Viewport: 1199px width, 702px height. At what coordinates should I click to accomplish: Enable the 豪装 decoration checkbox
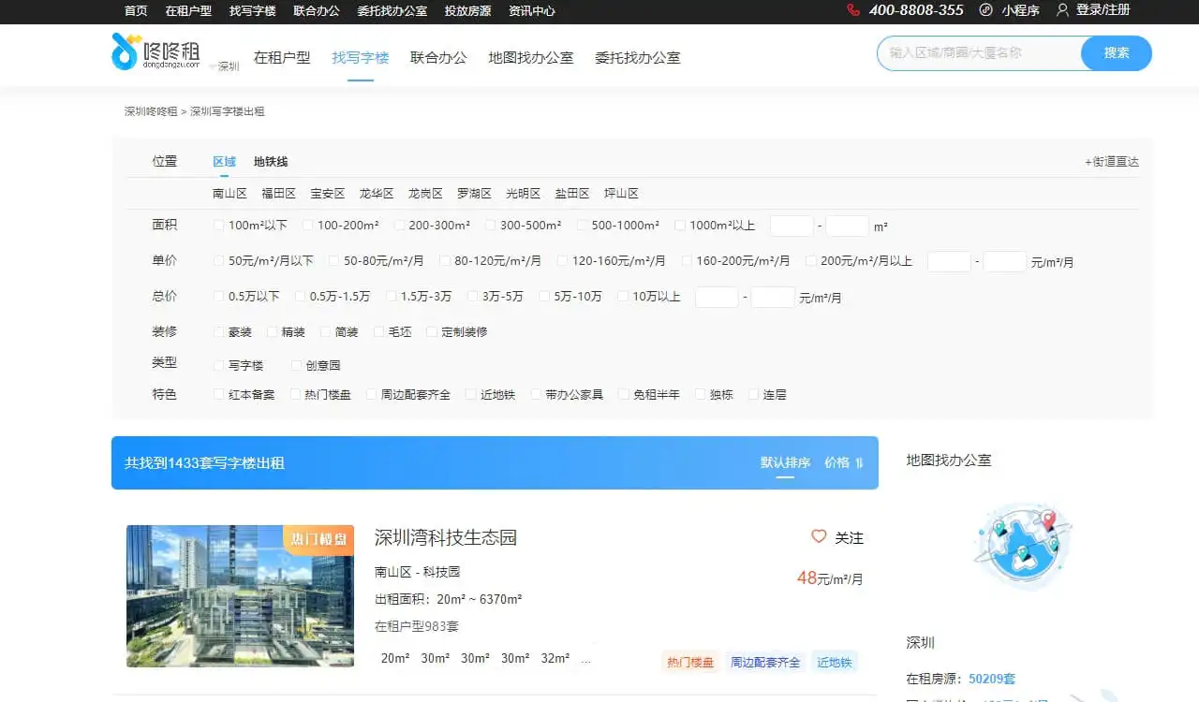point(219,332)
